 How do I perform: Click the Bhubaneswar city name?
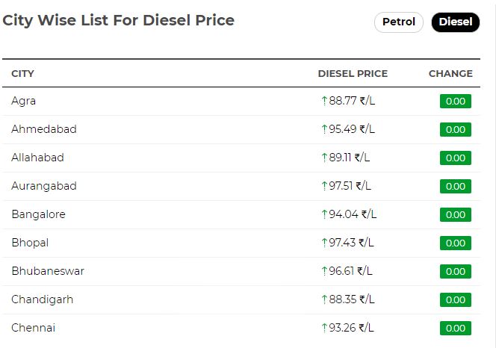(x=48, y=271)
